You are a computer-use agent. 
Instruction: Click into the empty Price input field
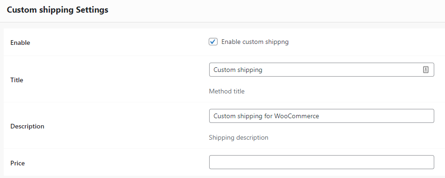(x=321, y=162)
